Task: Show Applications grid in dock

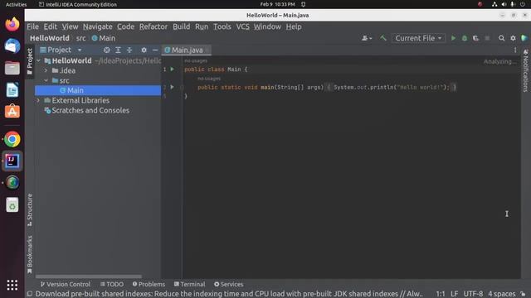Action: click(x=12, y=285)
